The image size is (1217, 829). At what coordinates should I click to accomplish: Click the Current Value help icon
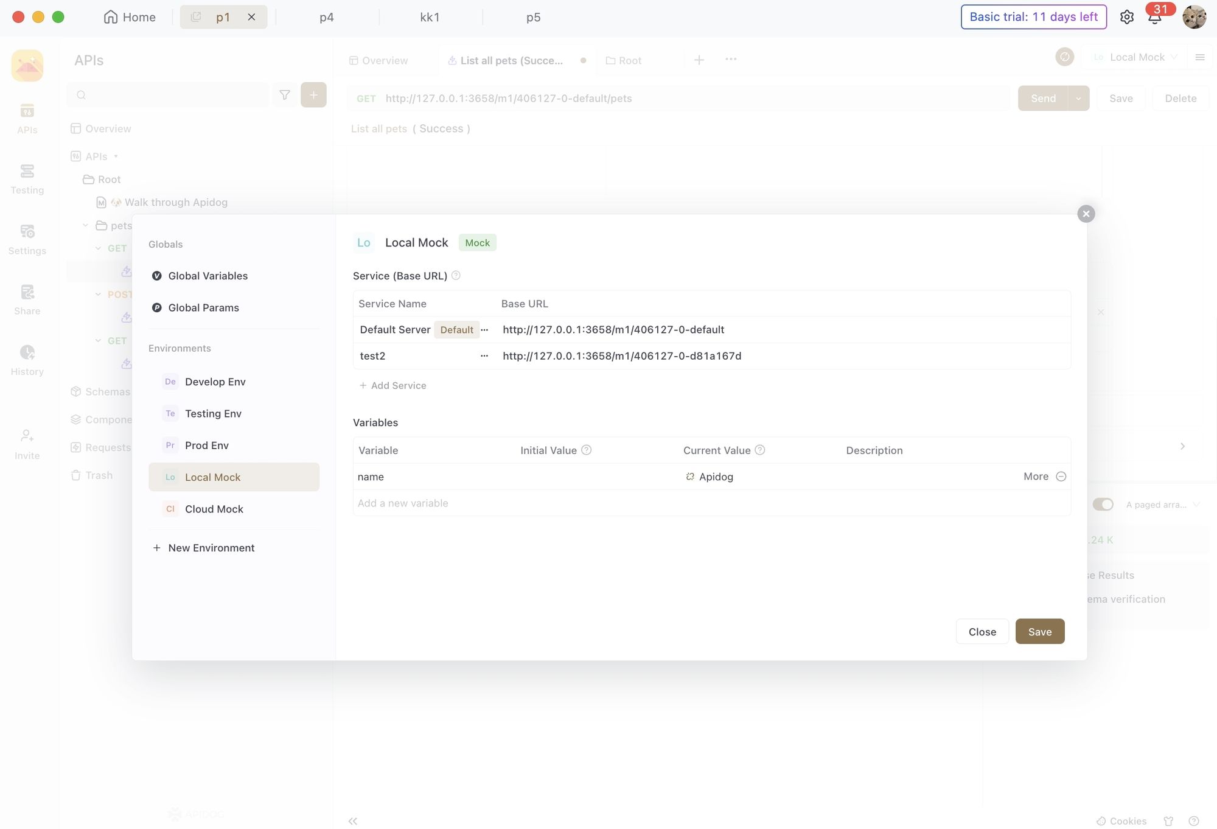[x=760, y=450]
